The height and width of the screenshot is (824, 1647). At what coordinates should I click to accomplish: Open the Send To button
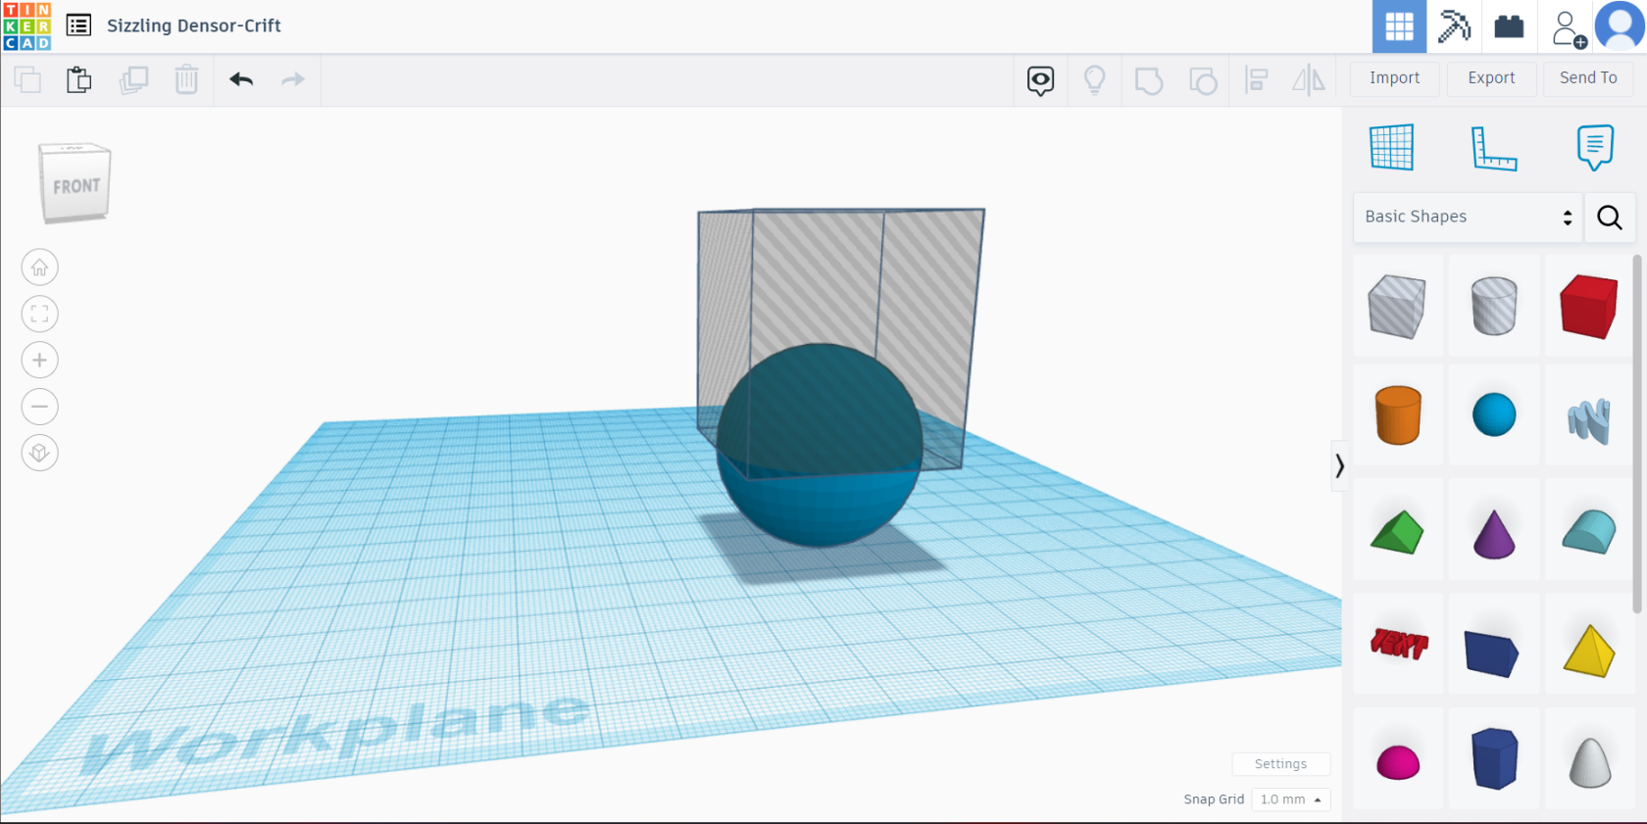(x=1588, y=78)
